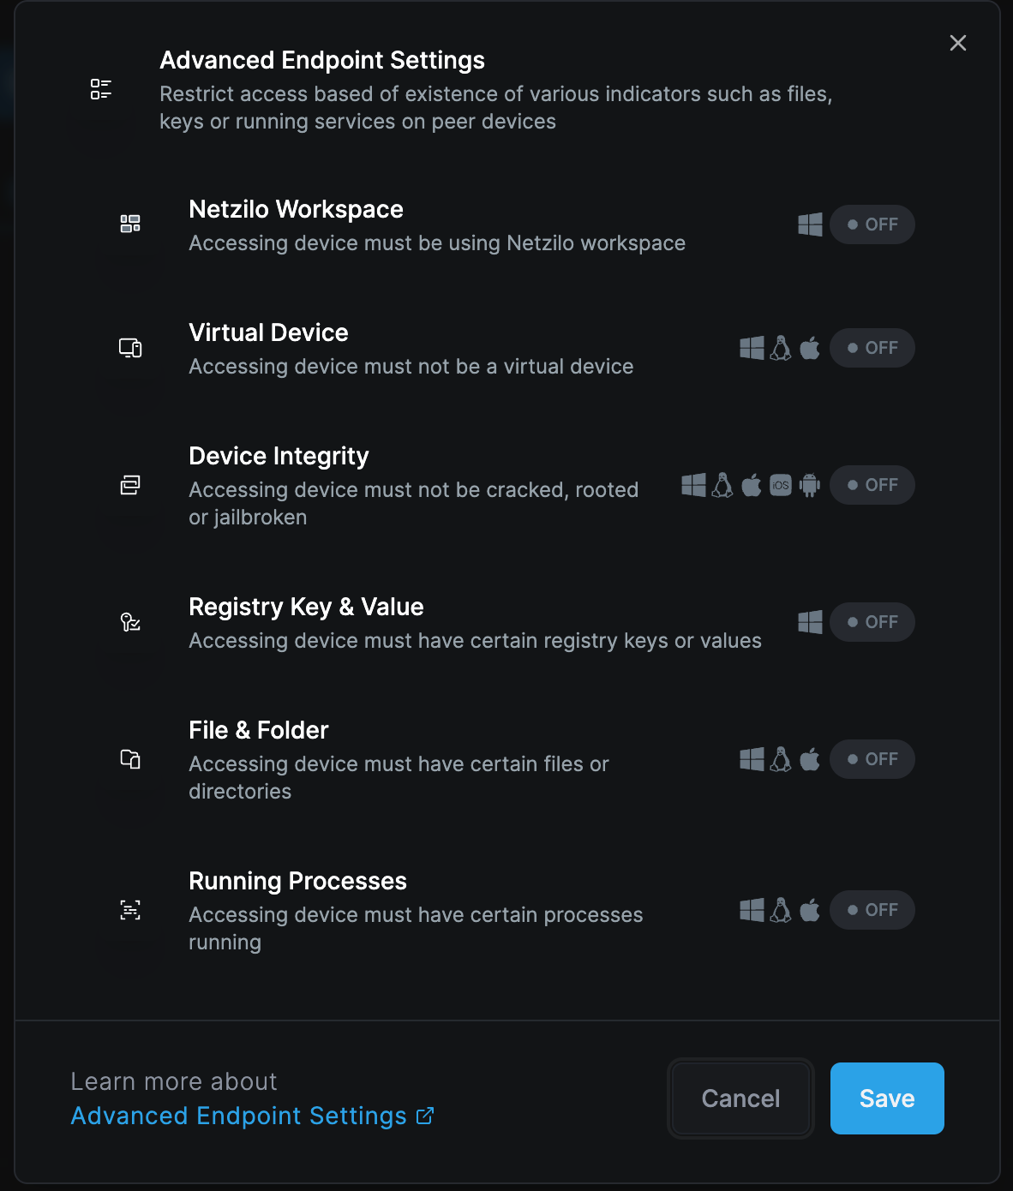This screenshot has height=1191, width=1013.
Task: Click the Android icon in Device Integrity
Action: tap(810, 485)
